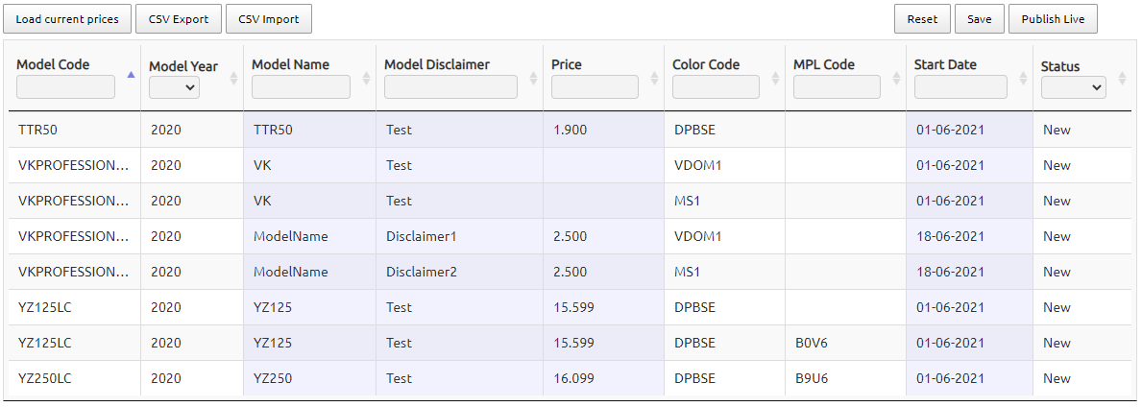Click the YZ250 model name cell

pos(310,378)
